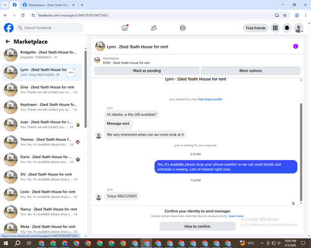Open Keyshawn's conversation
Screen dimensions: 311x248
point(42,107)
